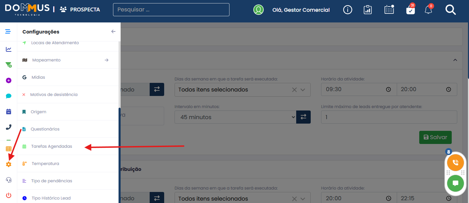This screenshot has height=203, width=469.
Task: Toggle the swap button beside interval dropdown
Action: 303,117
